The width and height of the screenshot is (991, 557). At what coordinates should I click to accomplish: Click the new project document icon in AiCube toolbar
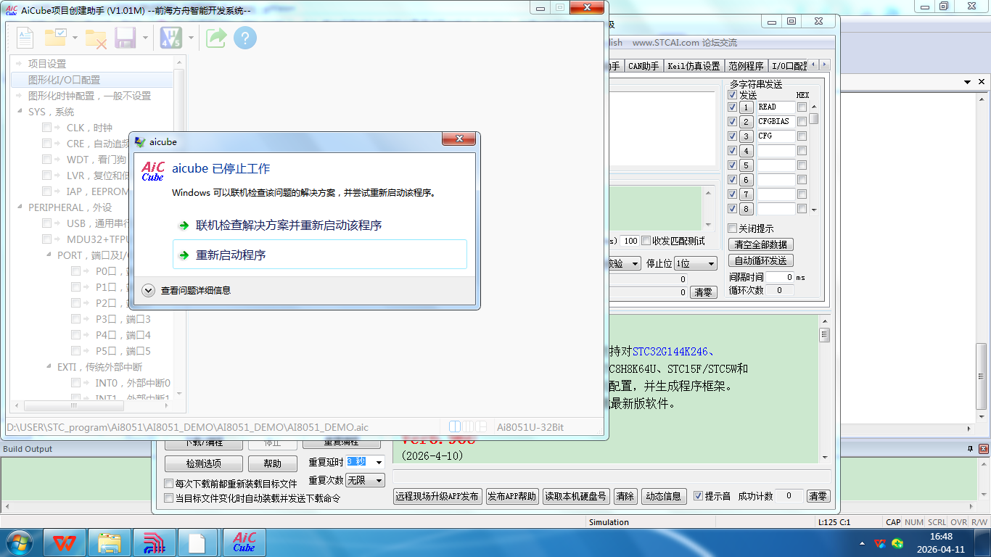[x=25, y=38]
